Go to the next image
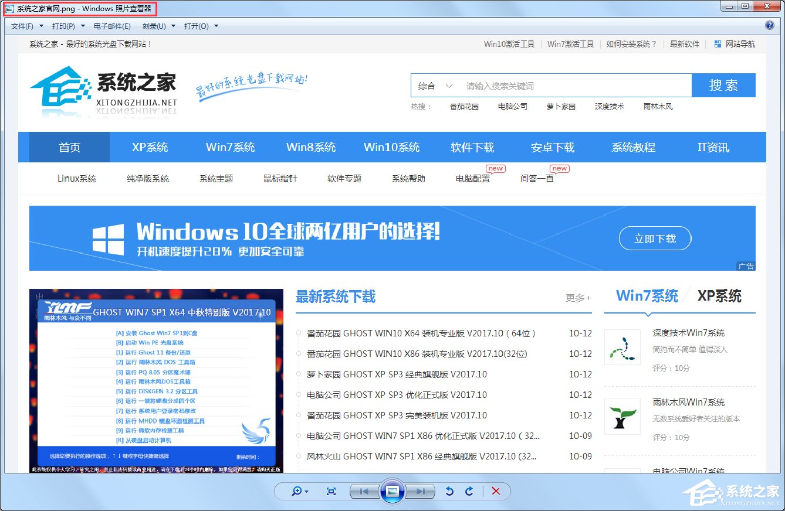 (421, 492)
